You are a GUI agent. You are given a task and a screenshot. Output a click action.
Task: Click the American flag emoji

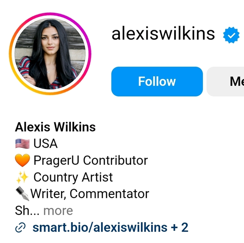[x=22, y=144]
